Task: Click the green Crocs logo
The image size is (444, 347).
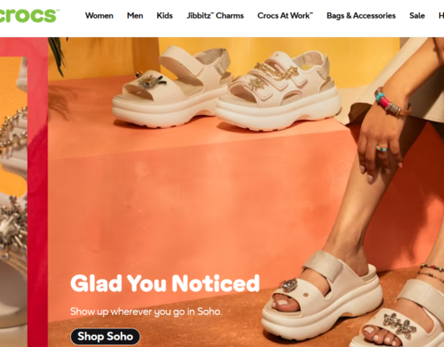Action: pyautogui.click(x=28, y=15)
